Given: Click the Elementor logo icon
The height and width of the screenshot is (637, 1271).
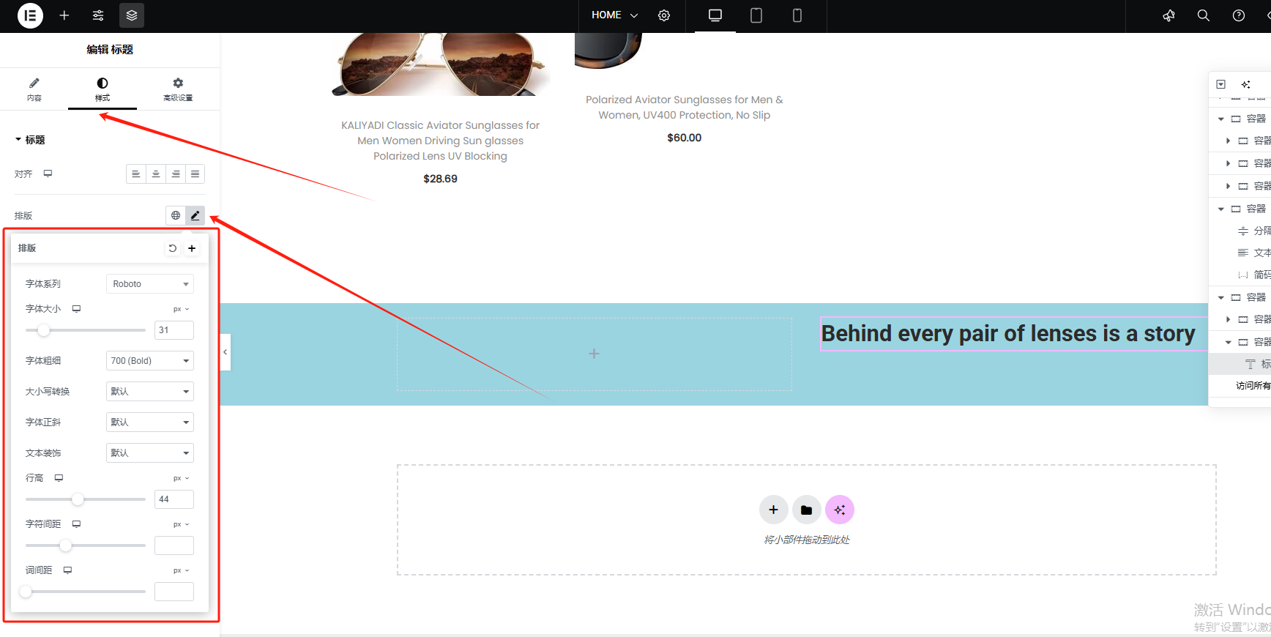Looking at the screenshot, I should [30, 15].
